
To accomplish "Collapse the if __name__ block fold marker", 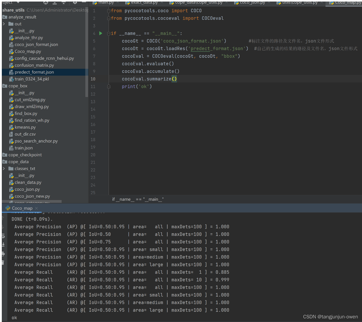I will coord(109,33).
